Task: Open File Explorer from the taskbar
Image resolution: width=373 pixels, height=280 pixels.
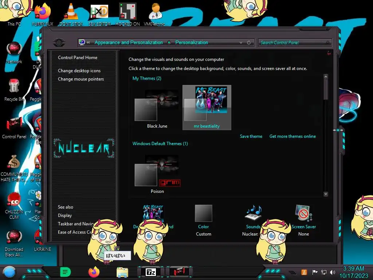Action: point(122,272)
